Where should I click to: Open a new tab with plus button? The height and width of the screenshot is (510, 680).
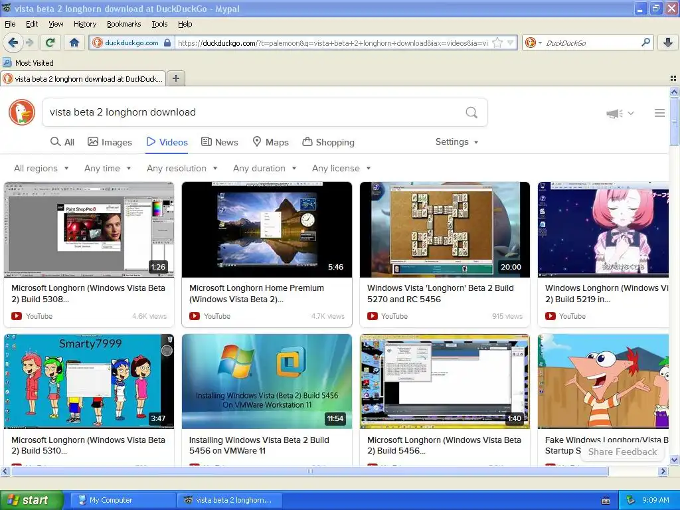click(x=175, y=78)
